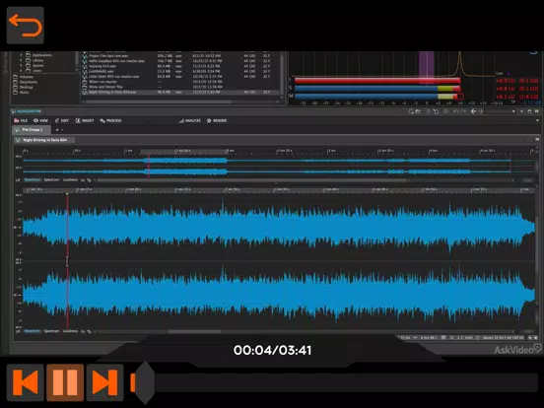
Task: Open the small arrow menu beside the combo box
Action: 521,111
